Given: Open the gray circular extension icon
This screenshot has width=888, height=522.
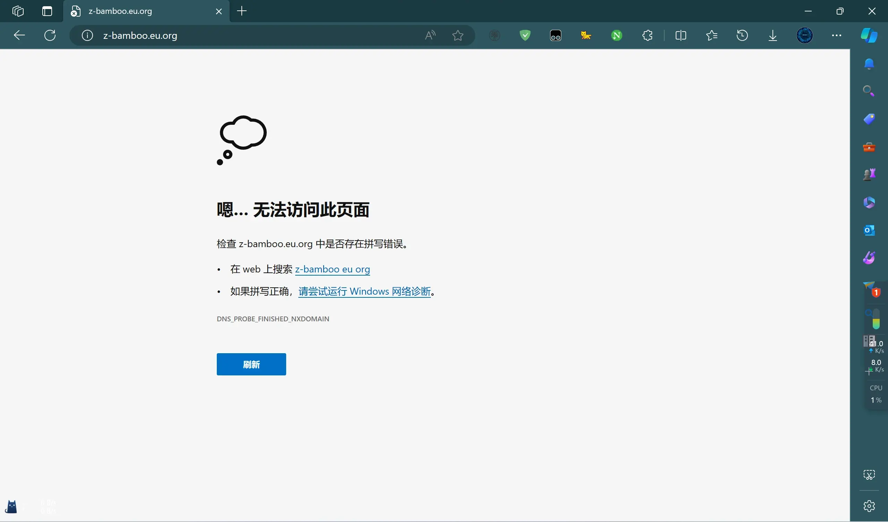Looking at the screenshot, I should (494, 35).
